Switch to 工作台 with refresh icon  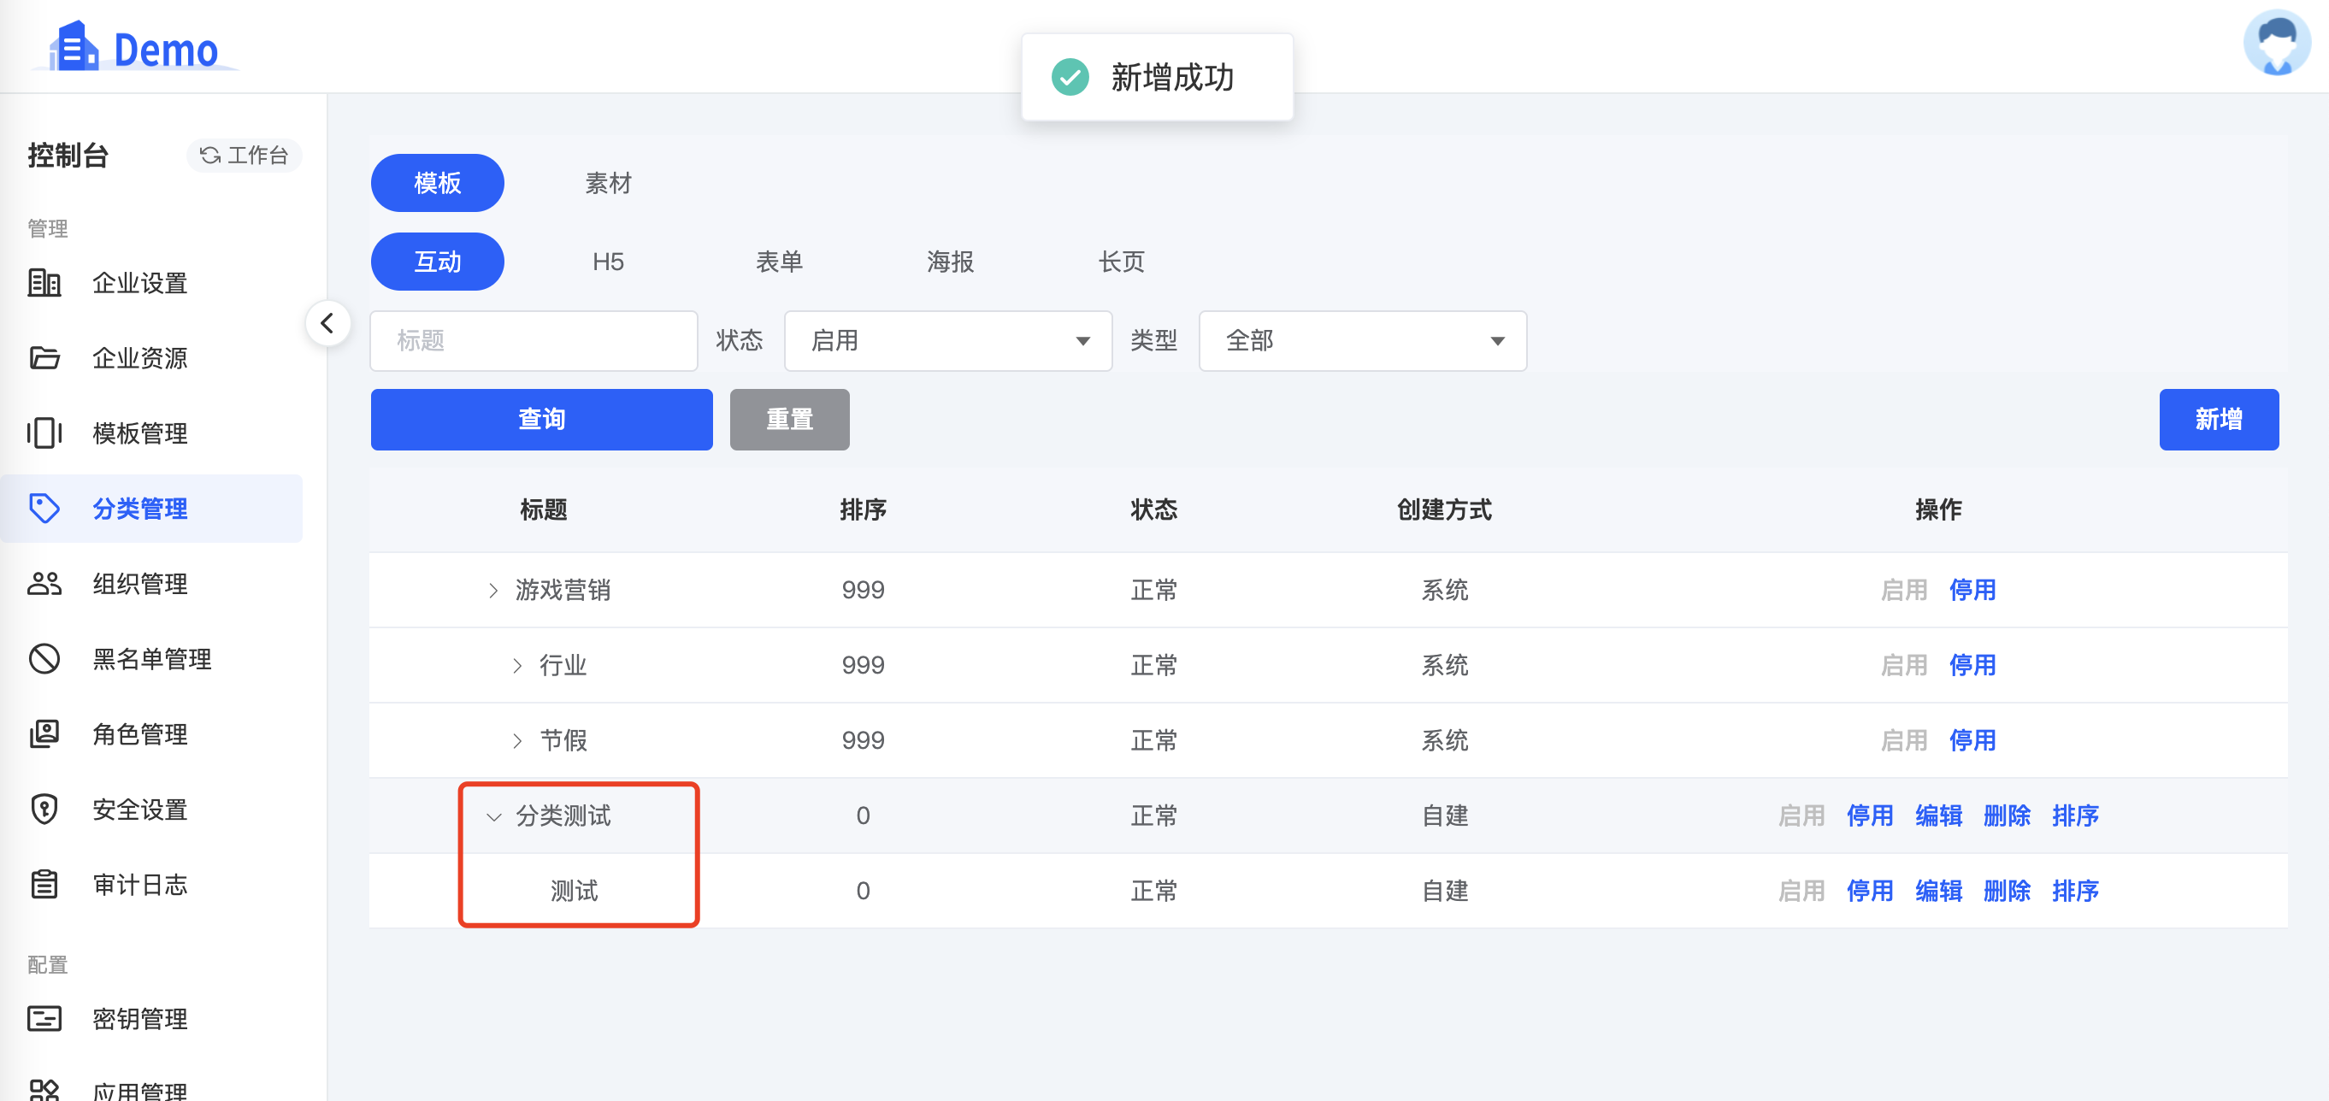(245, 156)
